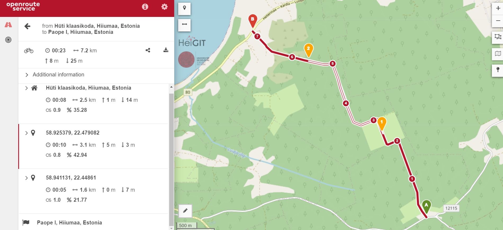The image size is (503, 230).
Task: Expand the Hüti klaasikoda segment steps
Action: (26, 88)
